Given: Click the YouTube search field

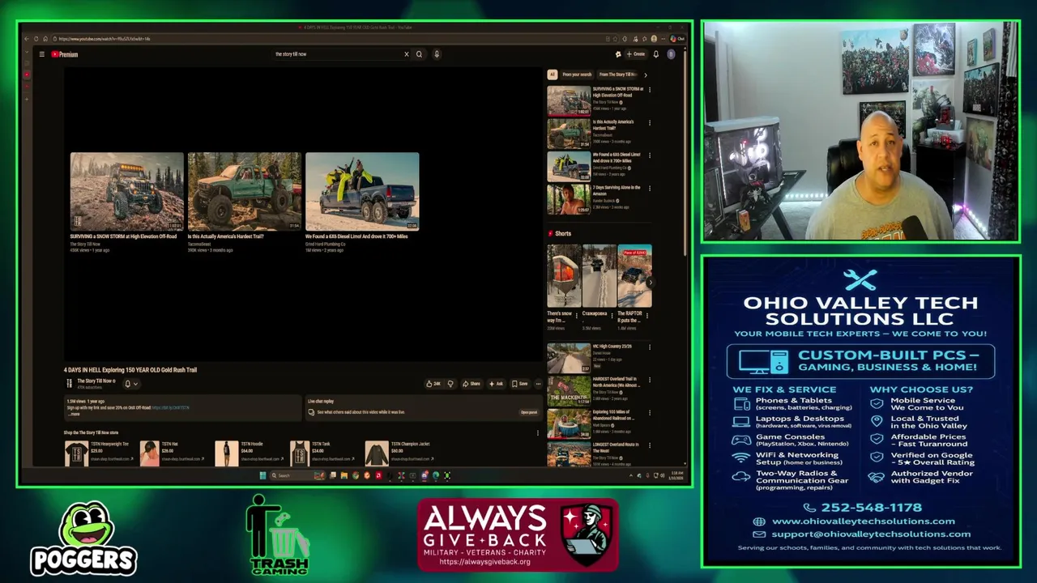Looking at the screenshot, I should (338, 54).
